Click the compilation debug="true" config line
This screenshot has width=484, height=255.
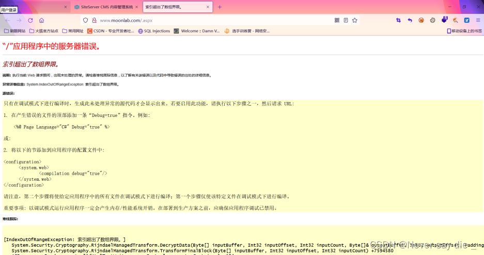click(x=73, y=174)
